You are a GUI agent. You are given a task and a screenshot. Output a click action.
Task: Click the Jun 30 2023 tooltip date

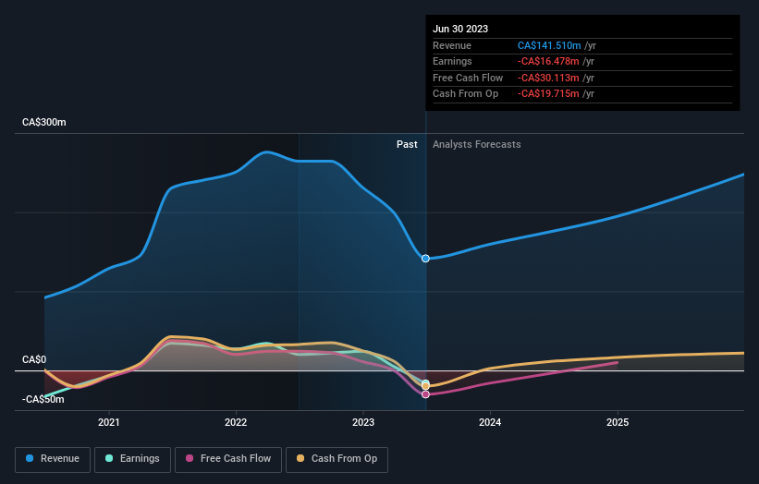click(x=460, y=29)
